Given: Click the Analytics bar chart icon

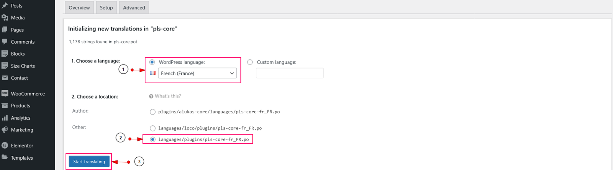Looking at the screenshot, I should [x=5, y=118].
